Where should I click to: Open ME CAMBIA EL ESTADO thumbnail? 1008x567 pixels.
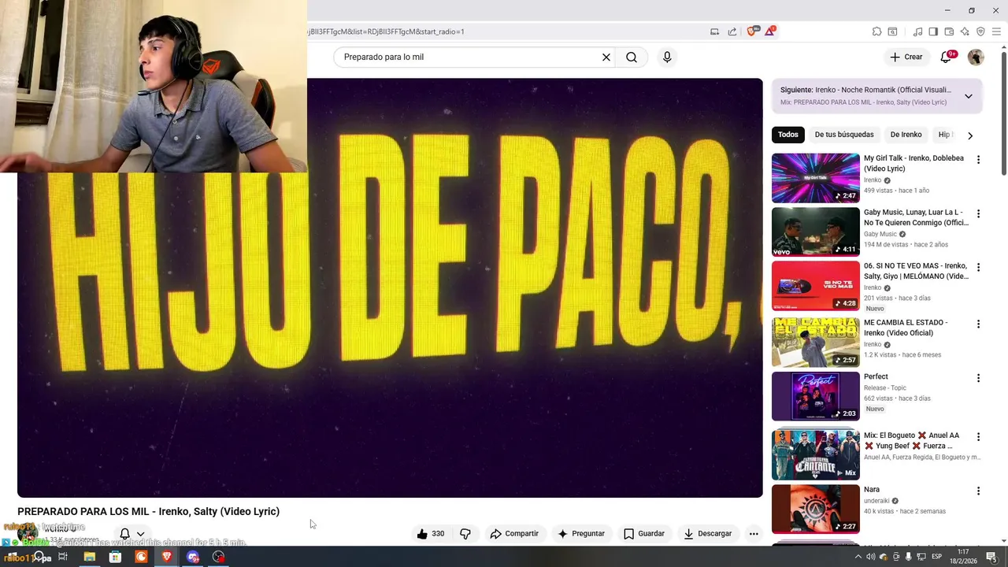(816, 343)
